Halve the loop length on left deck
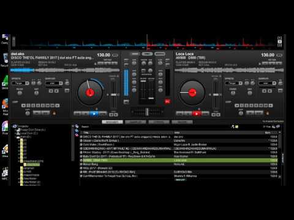The width and height of the screenshot is (294, 220). coord(23,105)
